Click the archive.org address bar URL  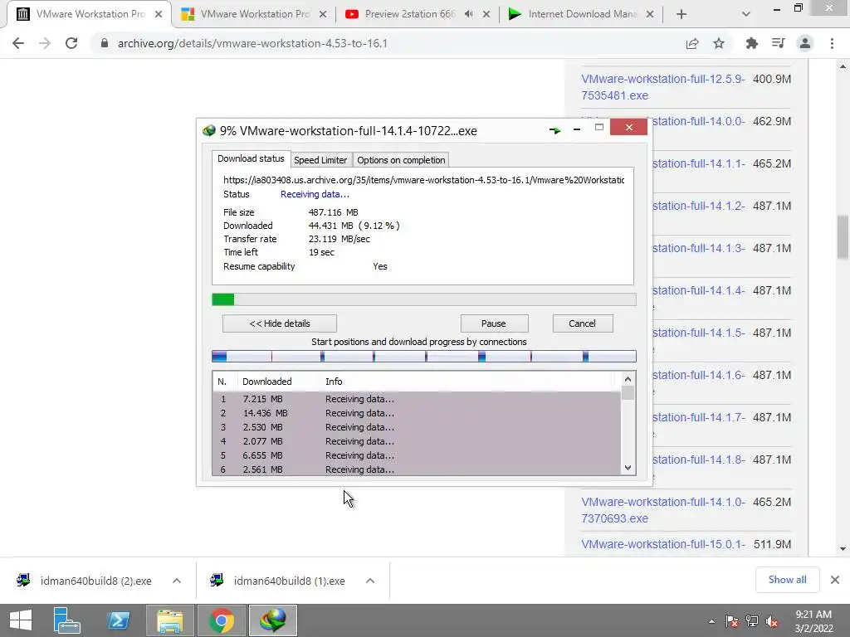click(252, 43)
